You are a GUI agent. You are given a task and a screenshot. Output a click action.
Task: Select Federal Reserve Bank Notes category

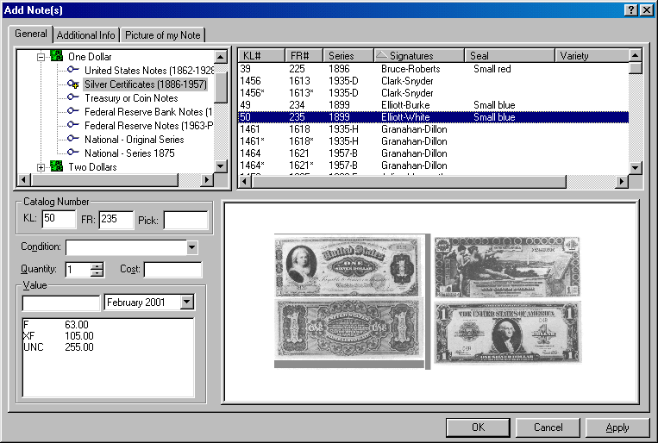coord(148,111)
